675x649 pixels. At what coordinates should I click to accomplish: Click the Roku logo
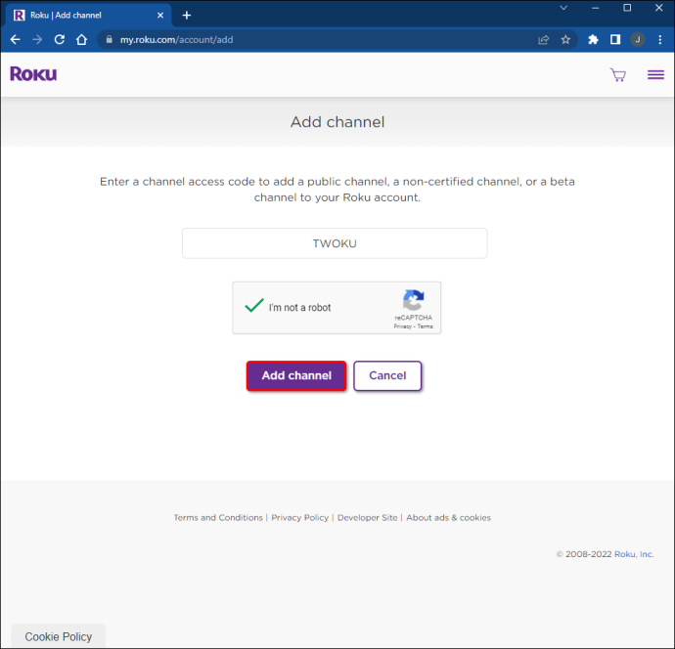click(x=33, y=74)
